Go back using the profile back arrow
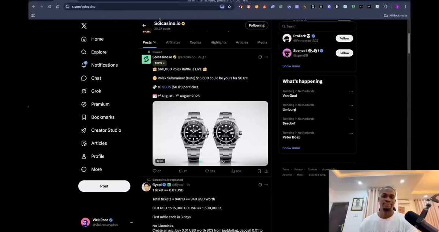The image size is (439, 232). coord(144,25)
